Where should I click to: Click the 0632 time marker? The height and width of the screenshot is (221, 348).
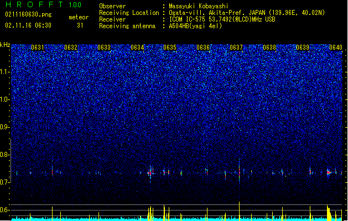71,47
